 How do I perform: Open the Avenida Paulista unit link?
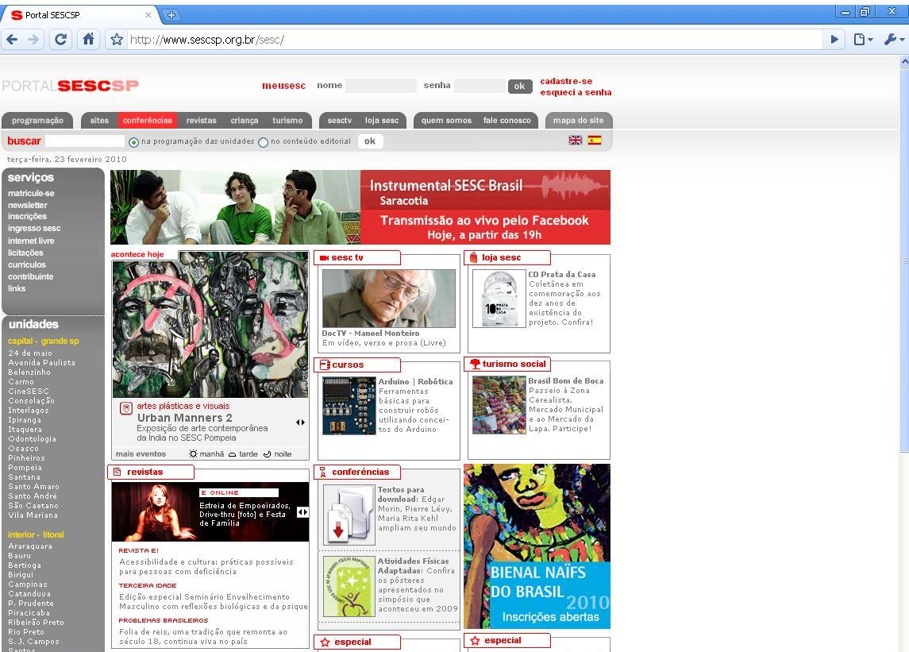(x=42, y=363)
